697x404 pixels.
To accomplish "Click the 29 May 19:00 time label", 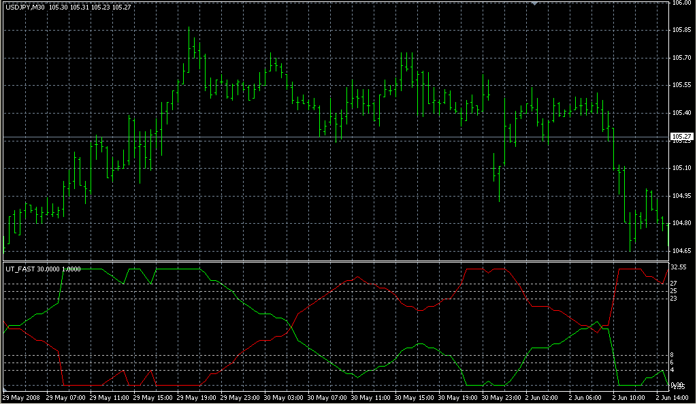I will [x=197, y=398].
